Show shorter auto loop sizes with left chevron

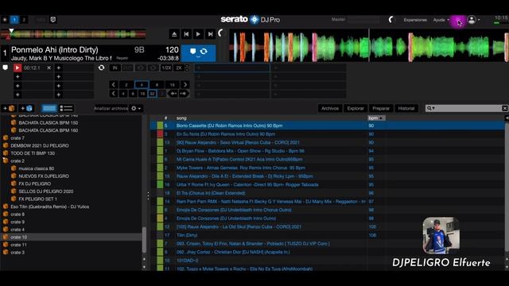113,85
